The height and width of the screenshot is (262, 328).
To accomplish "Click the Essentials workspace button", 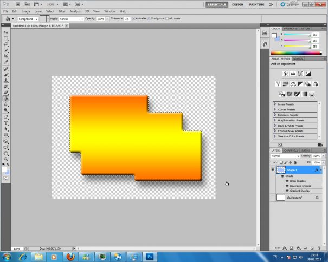I will [217, 4].
